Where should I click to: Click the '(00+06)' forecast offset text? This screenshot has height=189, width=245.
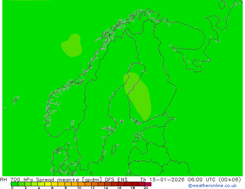point(230,180)
